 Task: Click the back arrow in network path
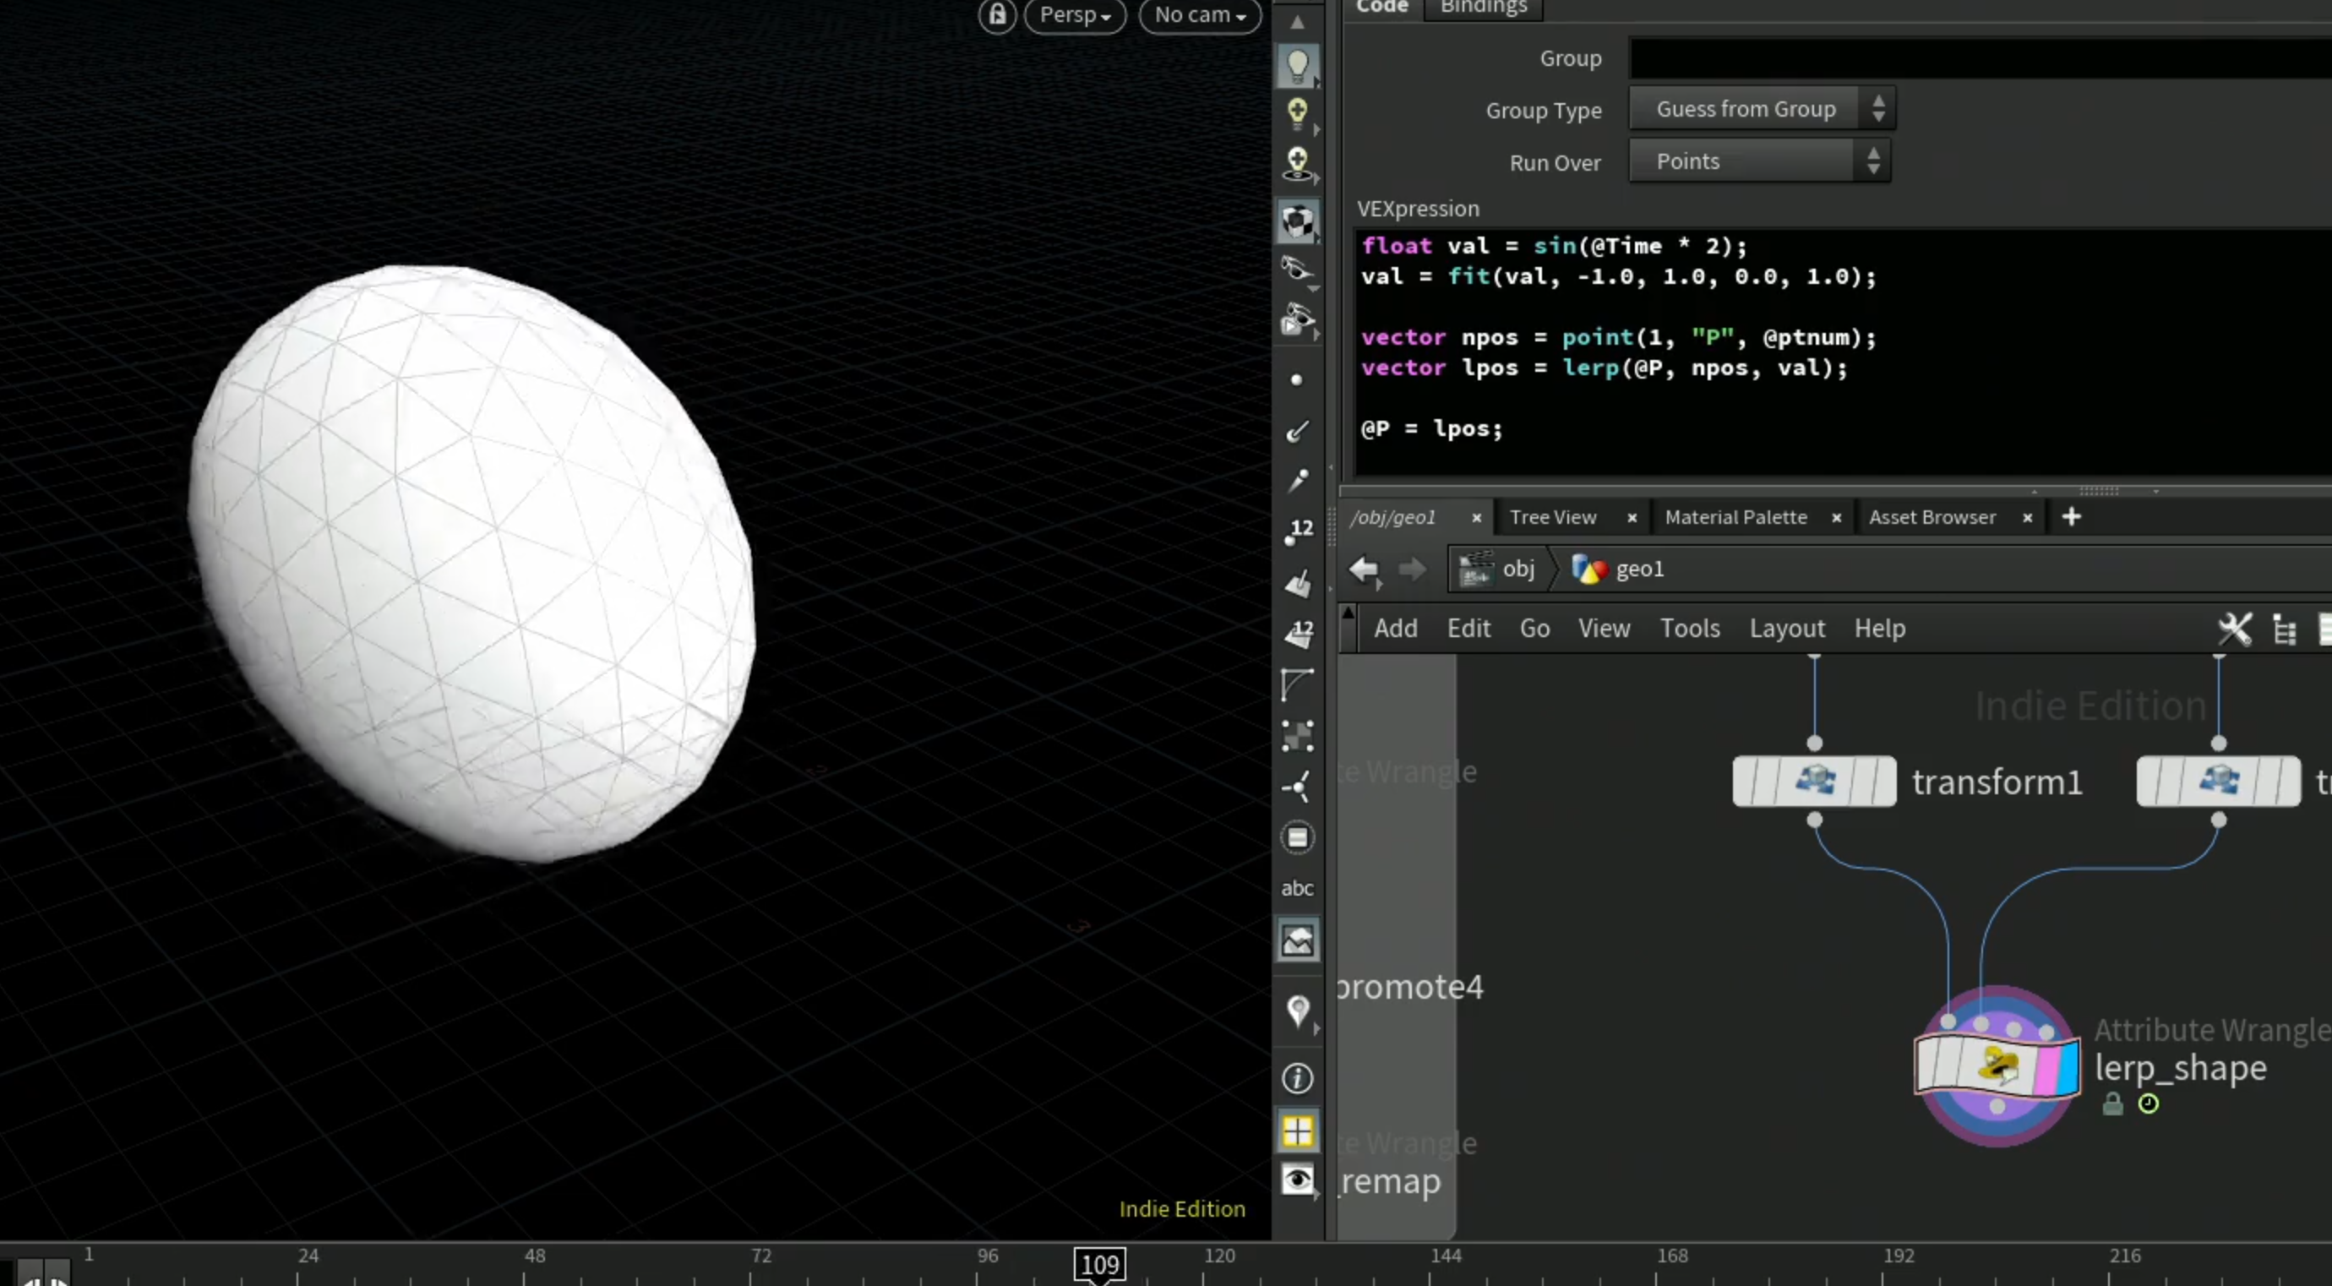(1364, 570)
